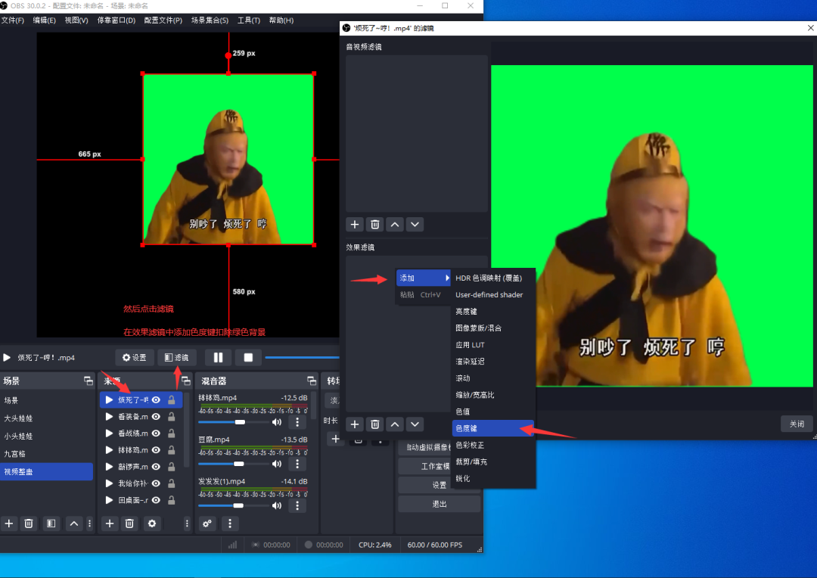Move effect filter down in list

click(415, 424)
